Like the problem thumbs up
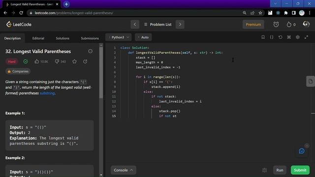This screenshot has height=177, width=315. (x=36, y=61)
